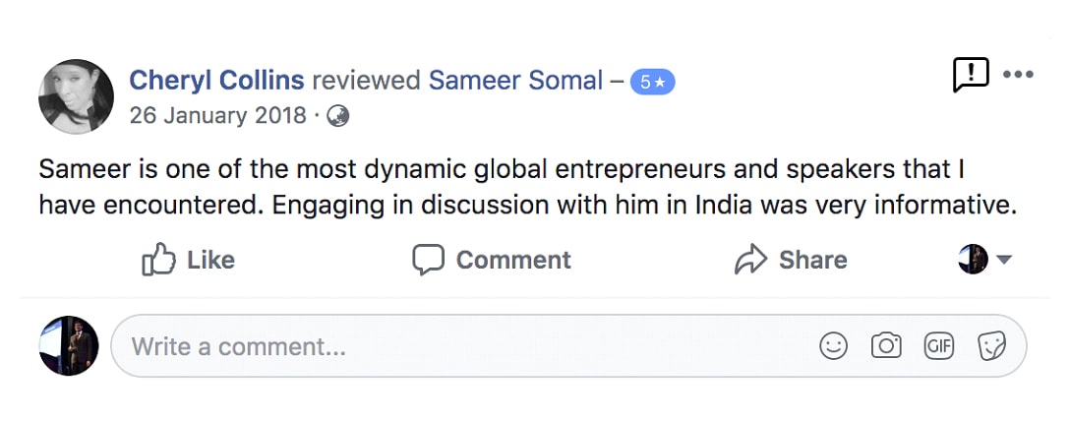
Task: Click the small profile avatar beside Share
Action: pos(973,260)
